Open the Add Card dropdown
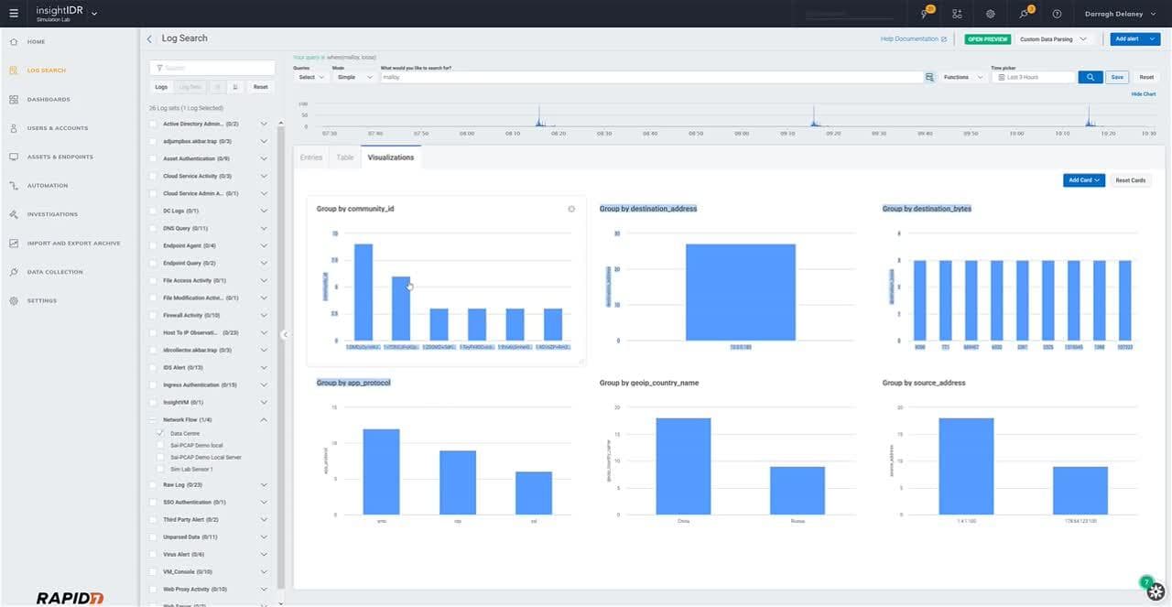This screenshot has height=607, width=1172. coord(1085,180)
